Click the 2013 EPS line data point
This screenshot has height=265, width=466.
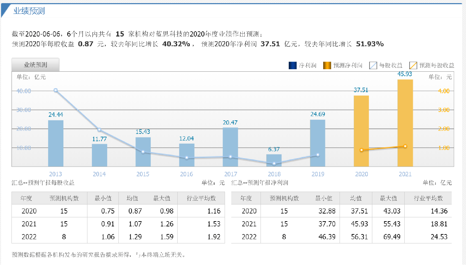tap(56, 90)
